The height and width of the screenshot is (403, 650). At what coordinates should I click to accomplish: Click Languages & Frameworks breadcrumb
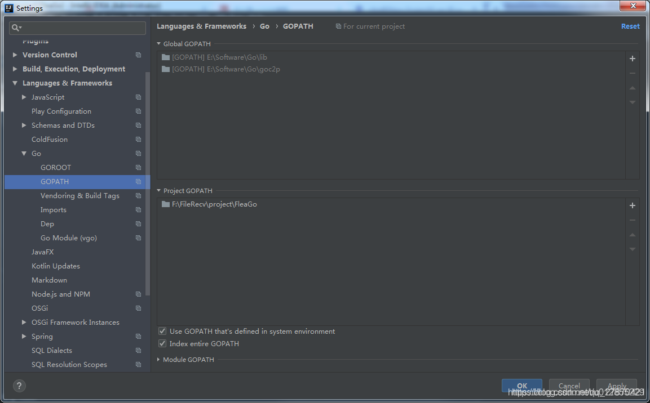coord(201,26)
